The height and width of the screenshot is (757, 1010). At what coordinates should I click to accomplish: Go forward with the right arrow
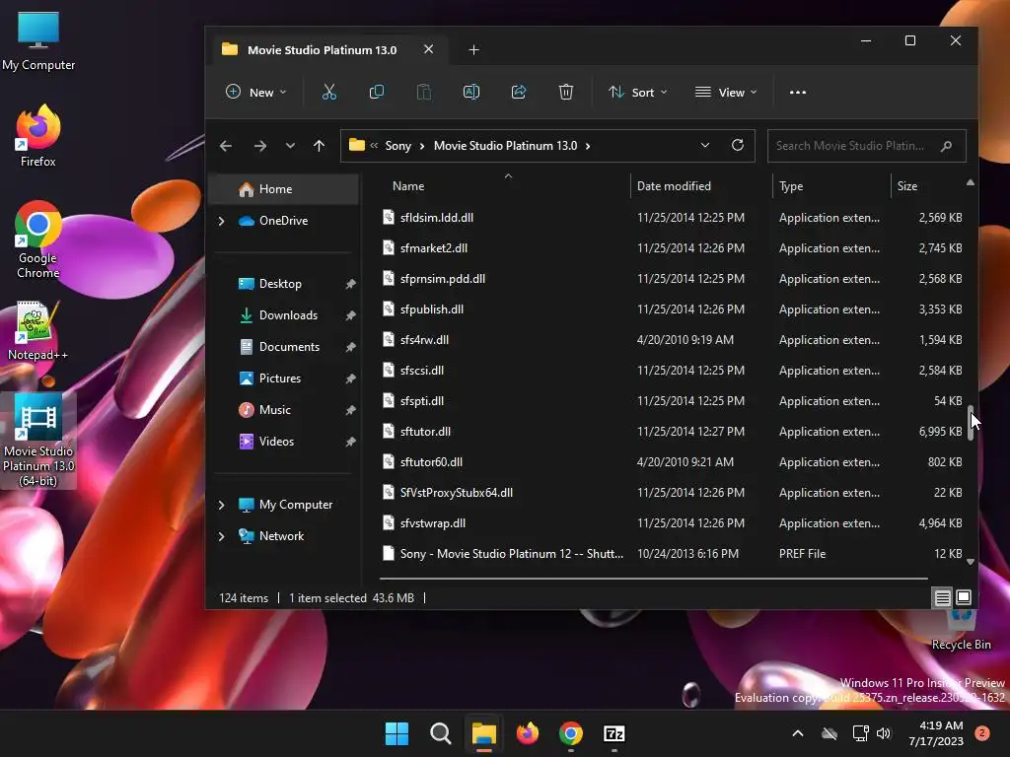tap(260, 146)
